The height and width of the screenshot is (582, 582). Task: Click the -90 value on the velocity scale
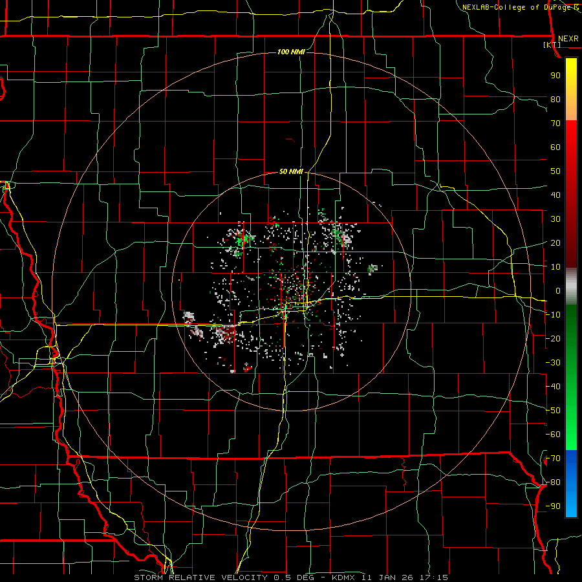point(553,506)
